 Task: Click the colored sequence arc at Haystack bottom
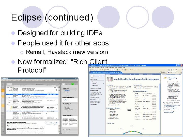133,133
